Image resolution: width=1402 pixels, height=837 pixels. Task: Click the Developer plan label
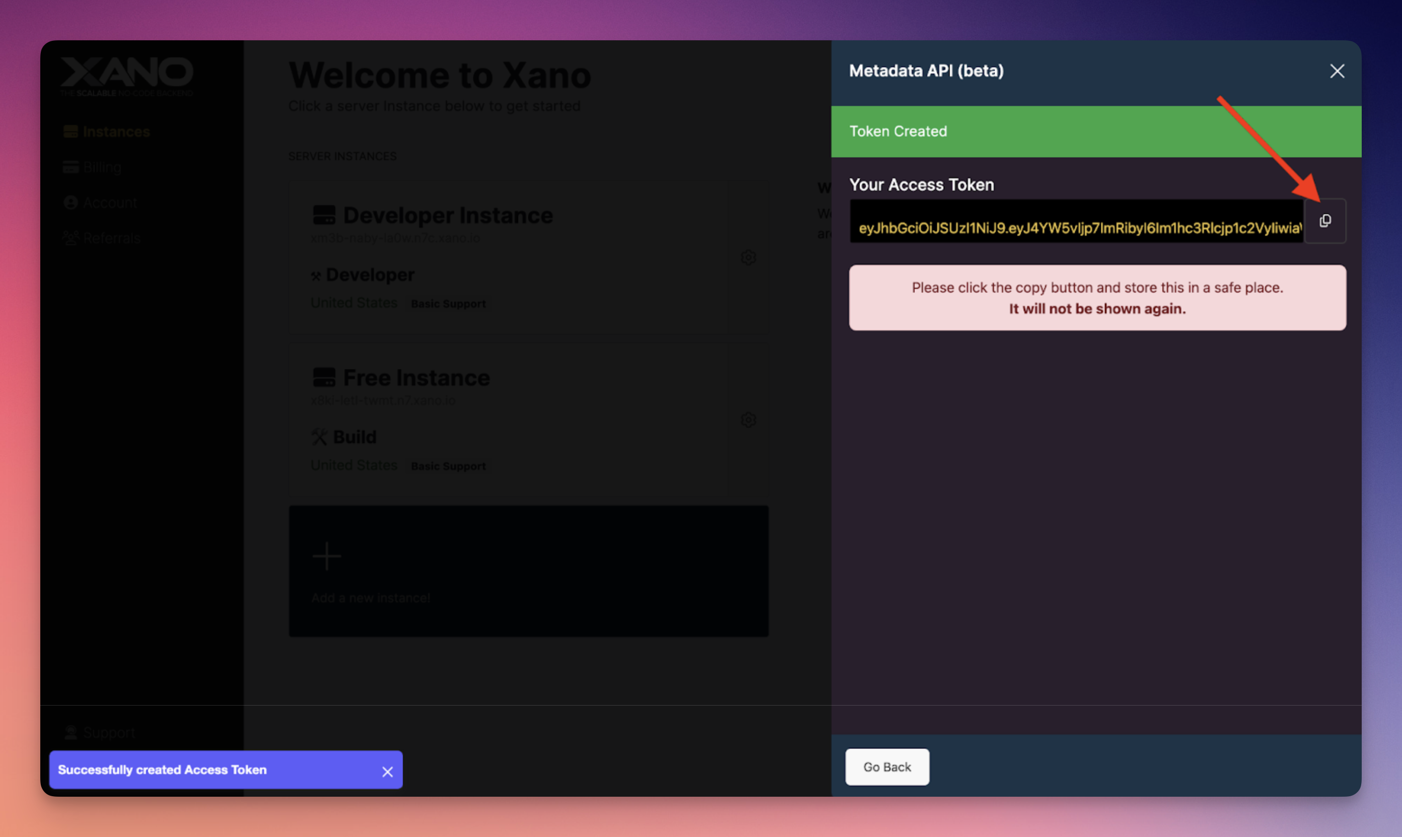point(370,274)
